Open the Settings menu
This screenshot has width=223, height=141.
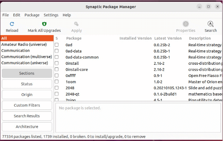point(51,15)
